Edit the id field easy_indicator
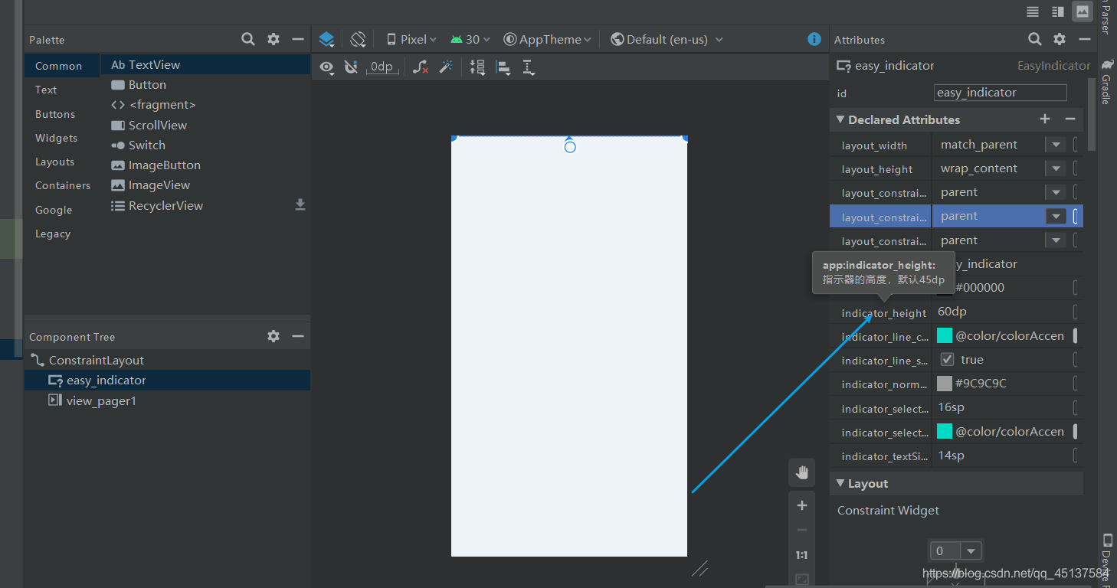The image size is (1117, 588). [x=1001, y=93]
